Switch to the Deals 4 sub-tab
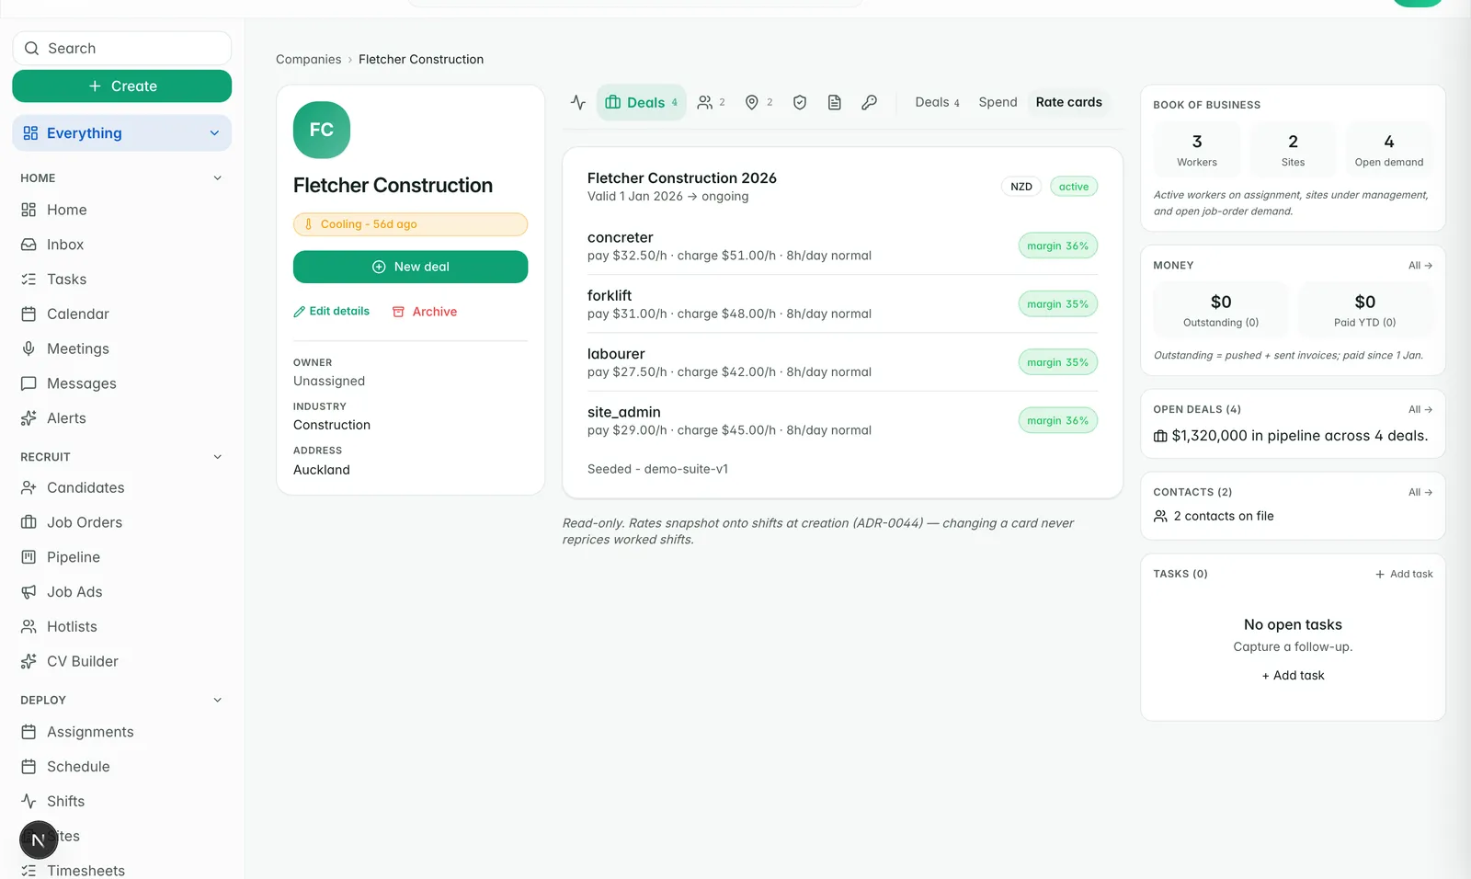The width and height of the screenshot is (1471, 879). 937,102
